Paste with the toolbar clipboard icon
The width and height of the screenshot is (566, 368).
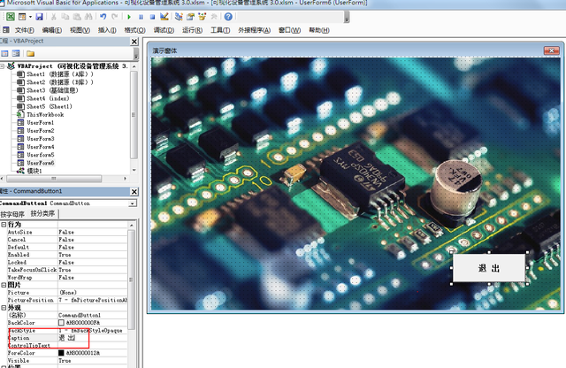pyautogui.click(x=77, y=17)
